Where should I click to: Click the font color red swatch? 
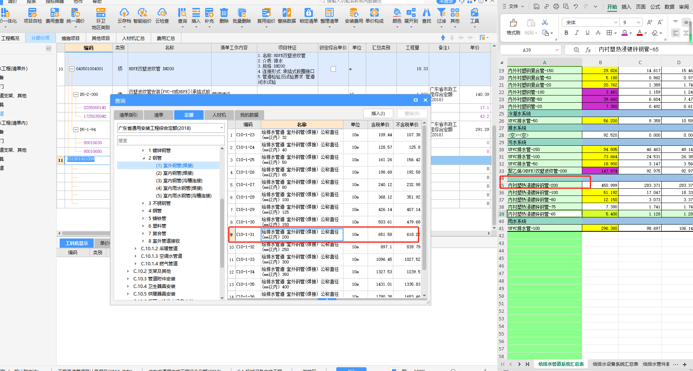(639, 33)
